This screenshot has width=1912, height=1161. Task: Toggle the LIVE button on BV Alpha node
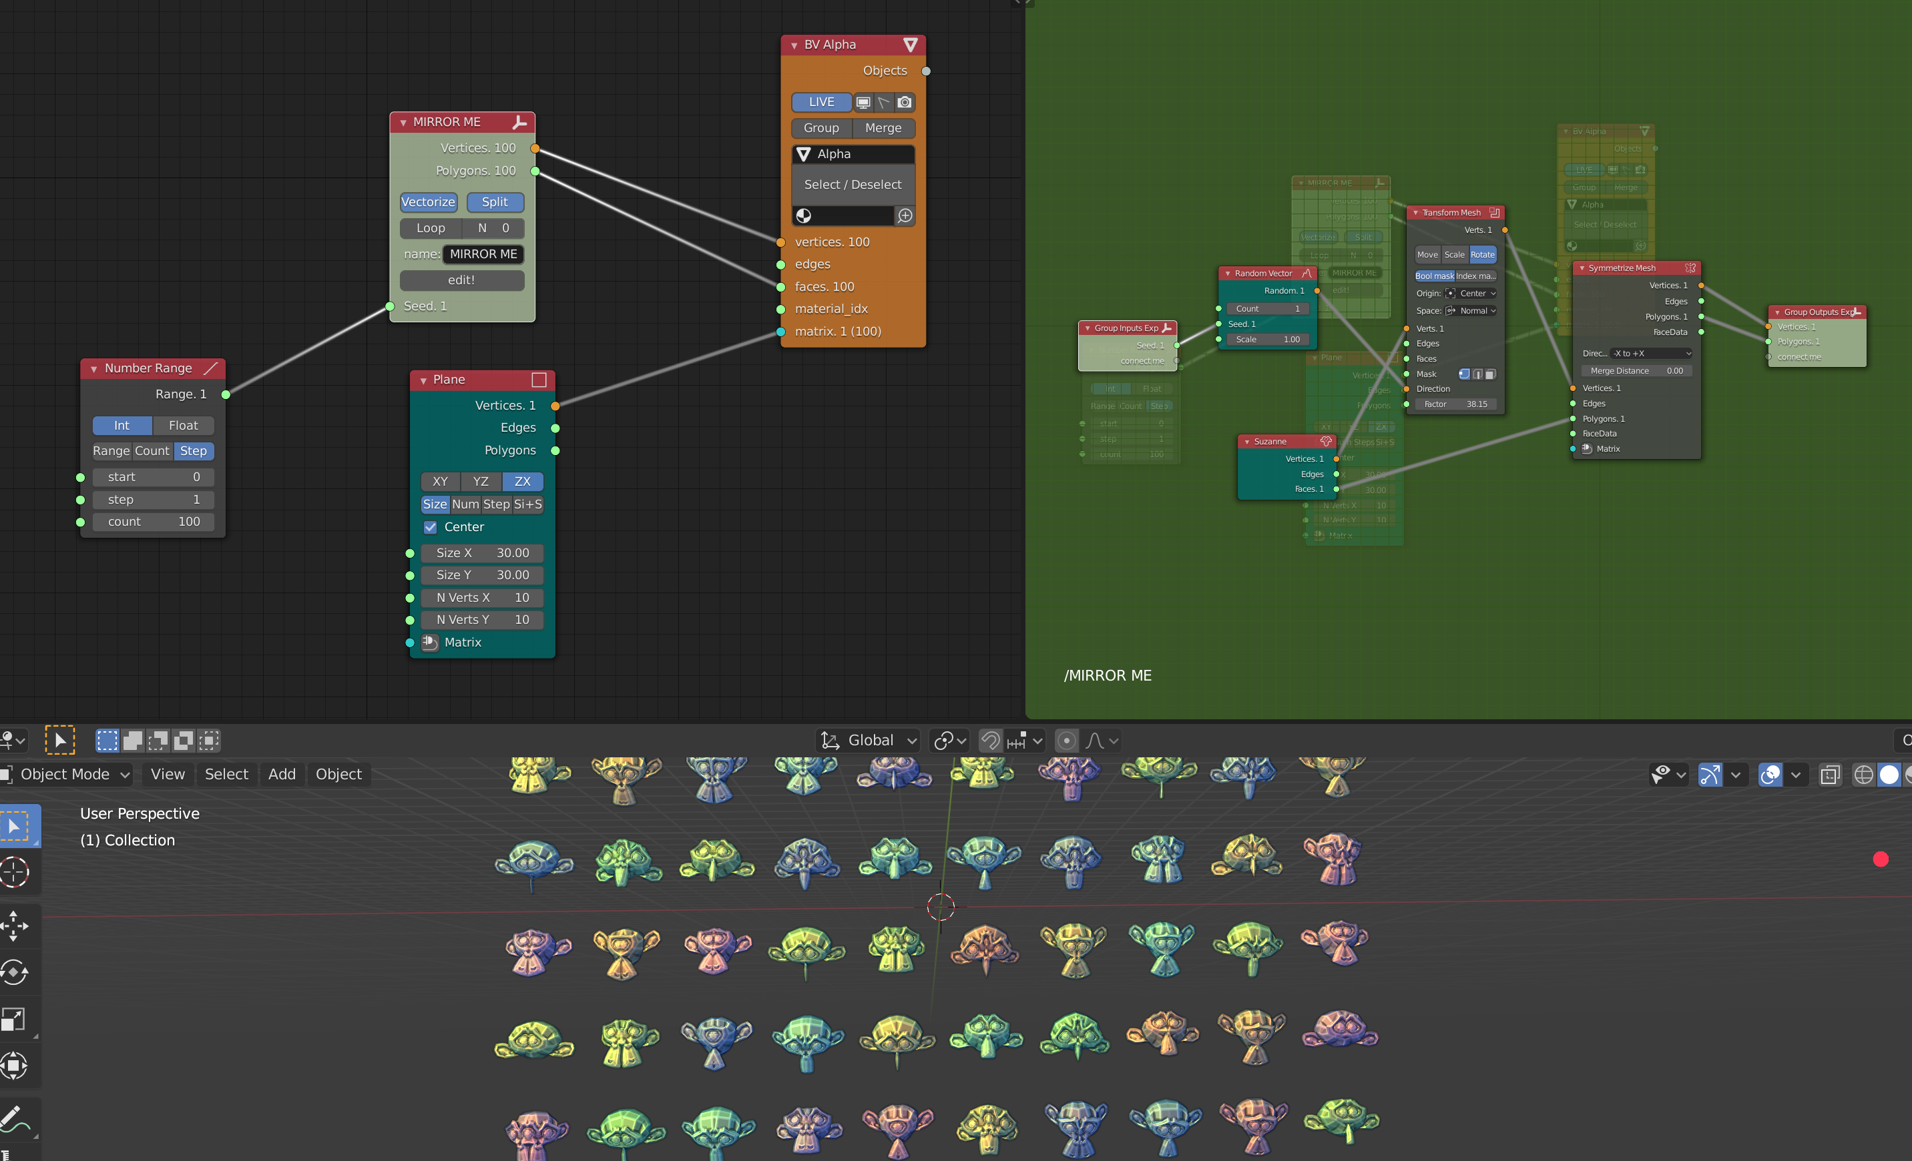[x=820, y=101]
